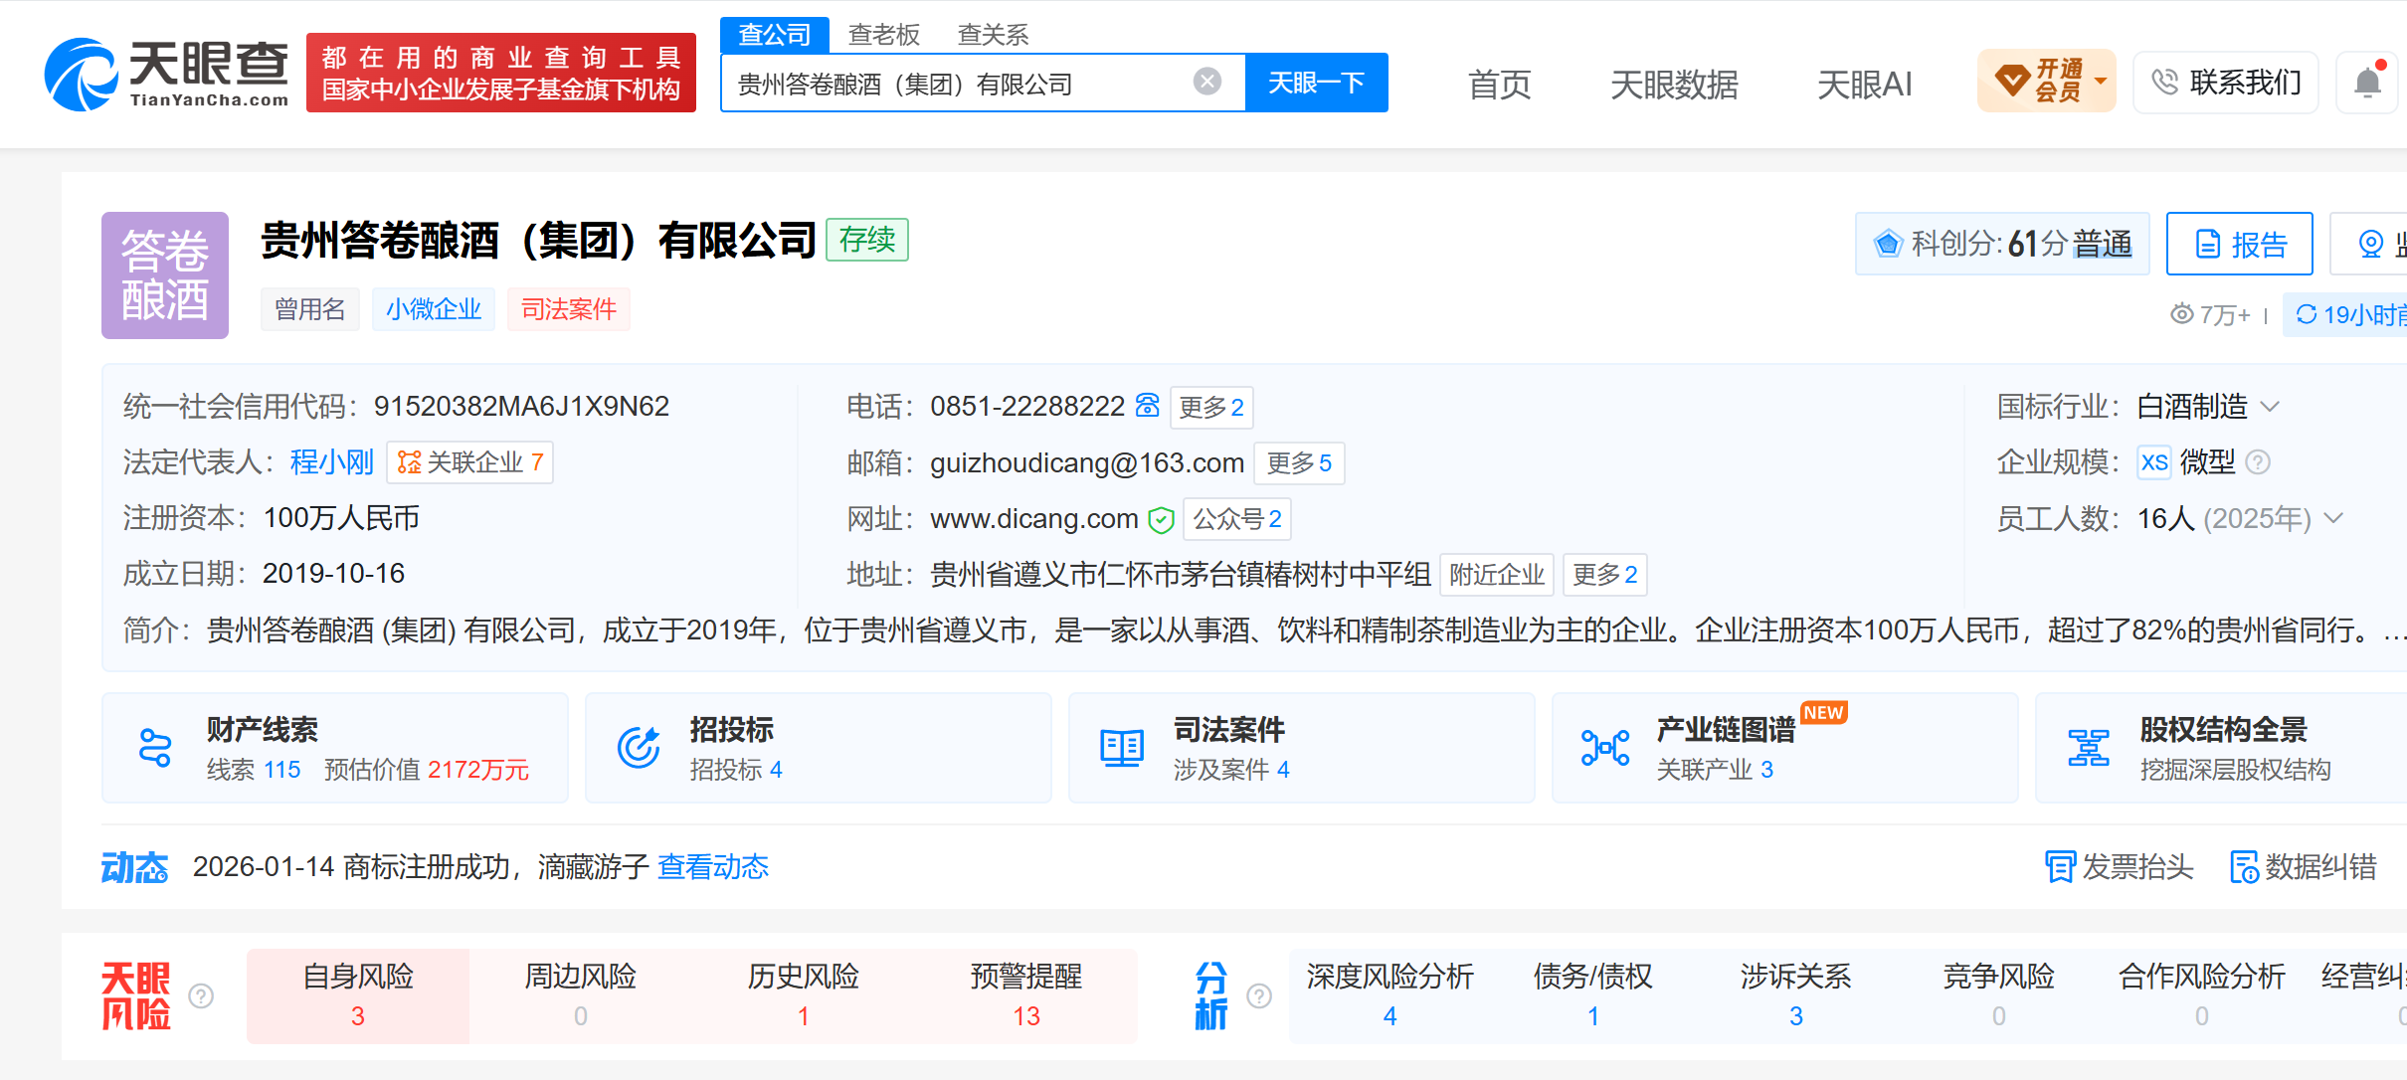This screenshot has height=1080, width=2407.
Task: Show more emails 更多5
Action: tap(1299, 463)
